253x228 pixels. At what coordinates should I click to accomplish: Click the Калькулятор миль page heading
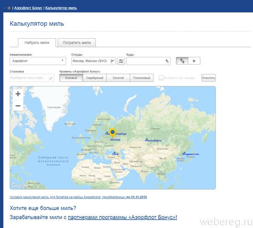point(37,24)
